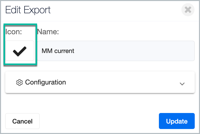
Task: Click the Configuration section label
Action: click(x=45, y=82)
